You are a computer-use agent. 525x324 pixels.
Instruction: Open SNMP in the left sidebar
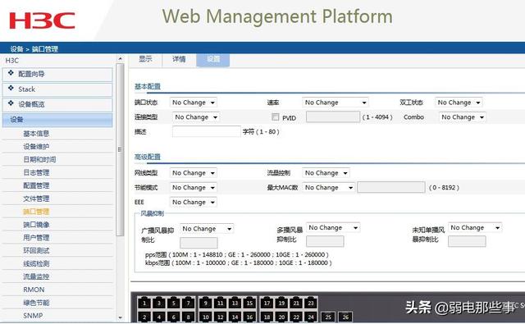[33, 316]
